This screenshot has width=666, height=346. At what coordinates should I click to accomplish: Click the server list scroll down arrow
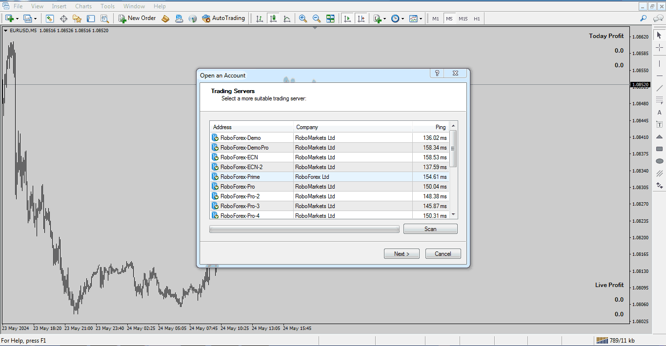point(453,215)
